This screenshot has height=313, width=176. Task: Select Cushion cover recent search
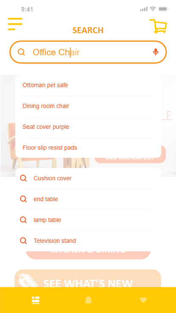(88, 178)
